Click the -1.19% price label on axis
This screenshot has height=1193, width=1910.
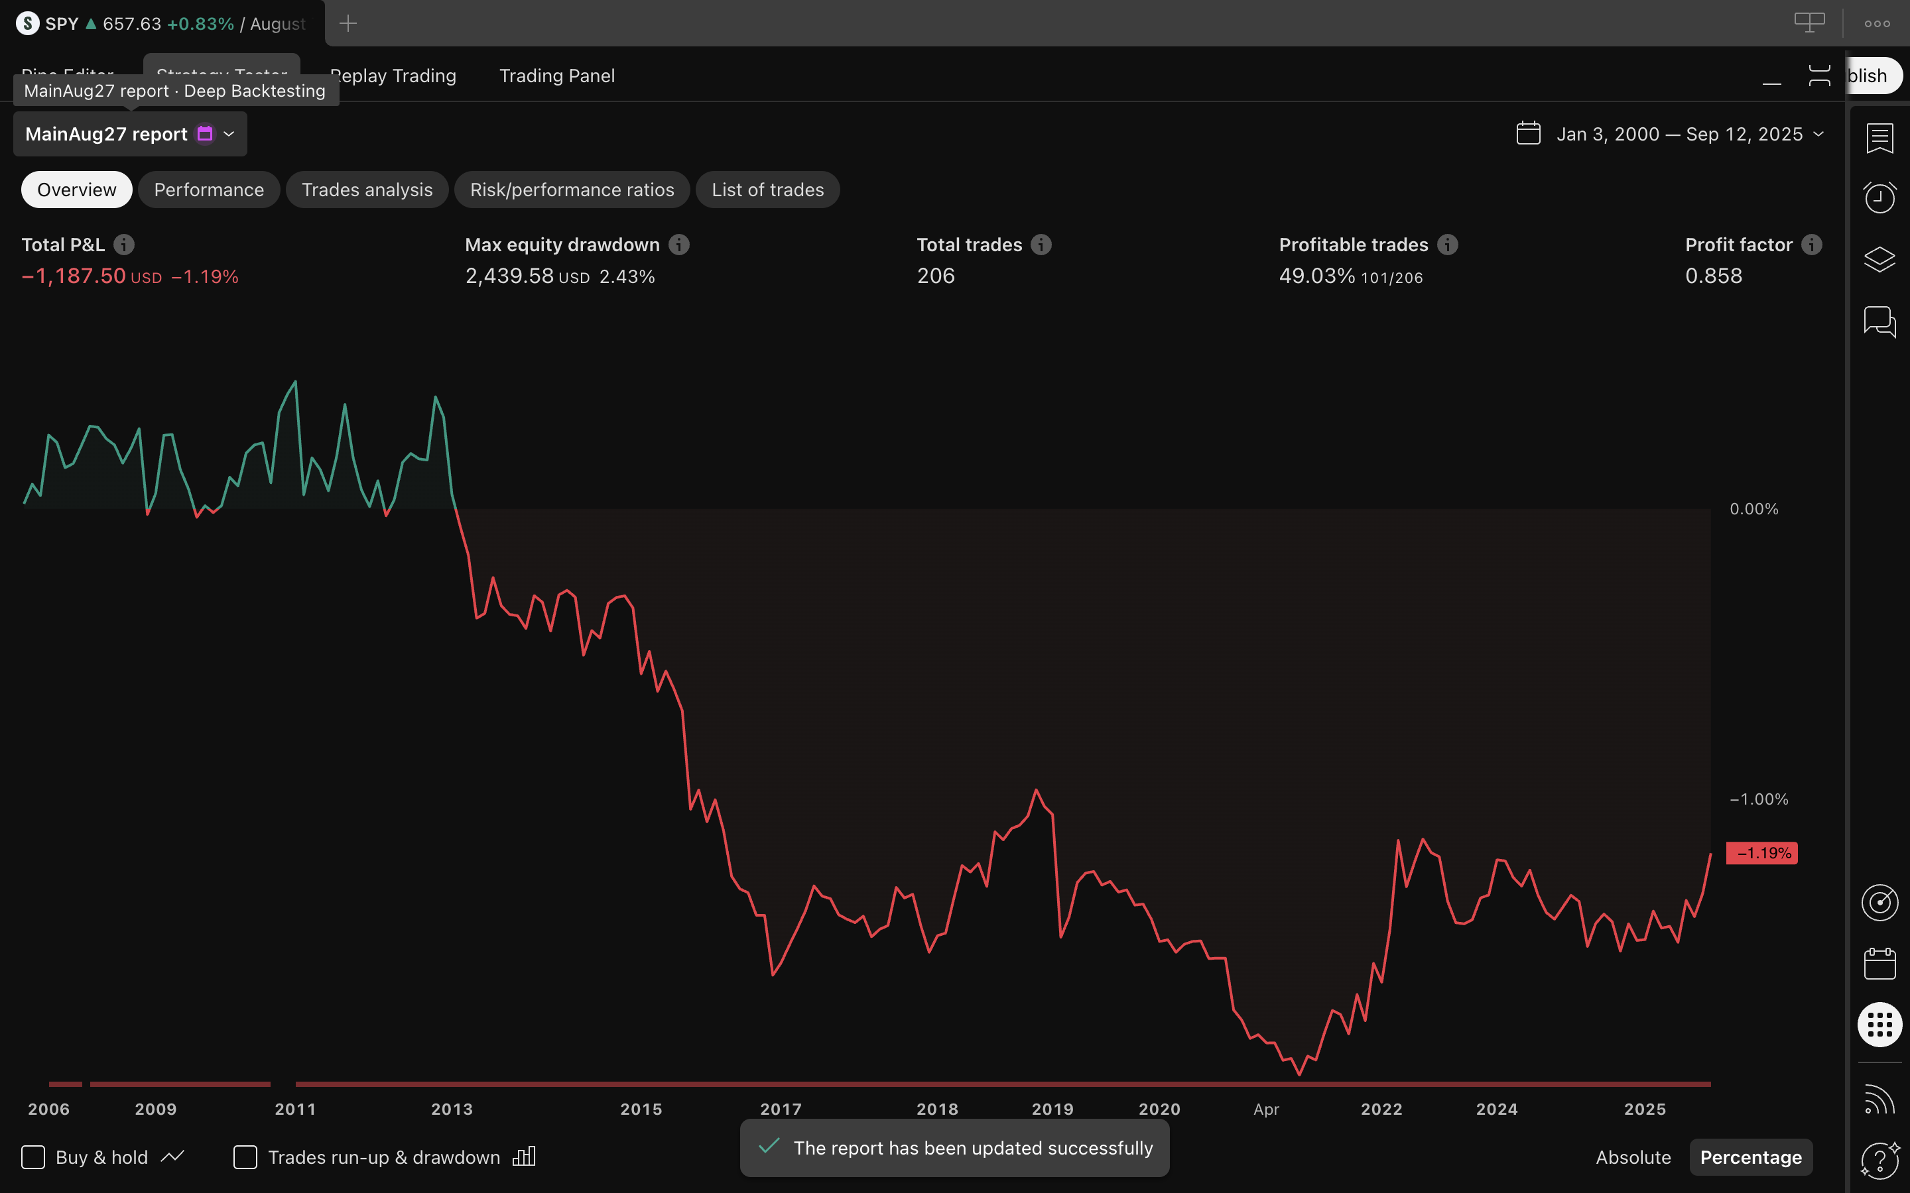(1761, 853)
